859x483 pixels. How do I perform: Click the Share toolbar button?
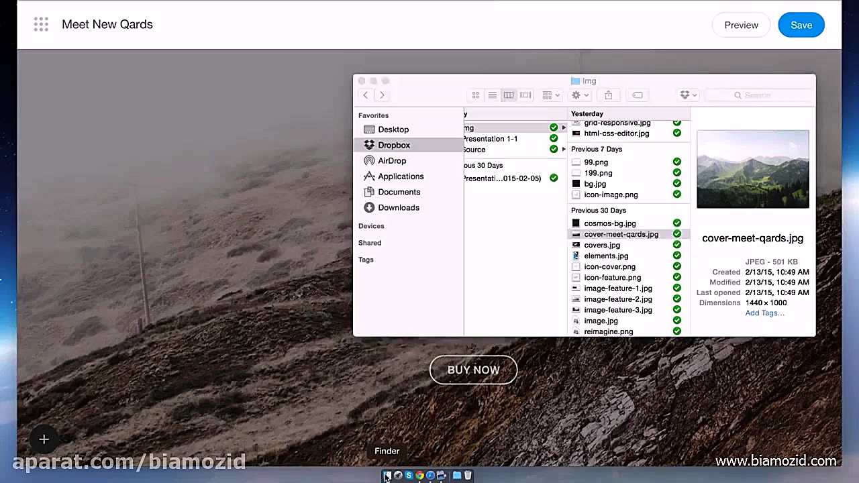pos(608,95)
